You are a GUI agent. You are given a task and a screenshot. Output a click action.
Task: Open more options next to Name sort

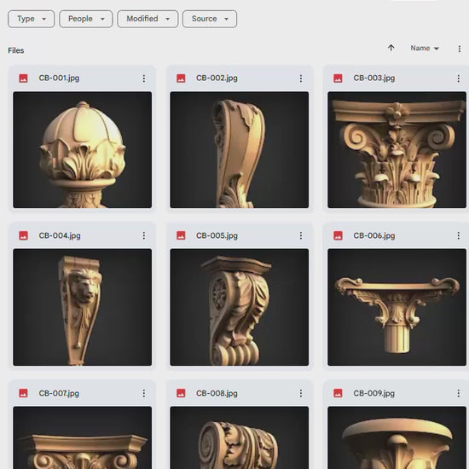click(x=460, y=49)
